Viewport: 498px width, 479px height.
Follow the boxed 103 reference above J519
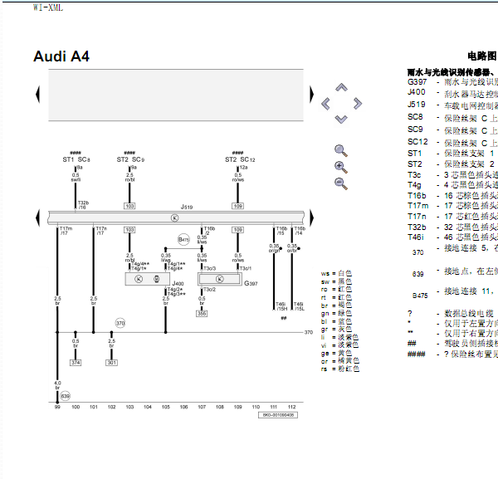point(129,206)
